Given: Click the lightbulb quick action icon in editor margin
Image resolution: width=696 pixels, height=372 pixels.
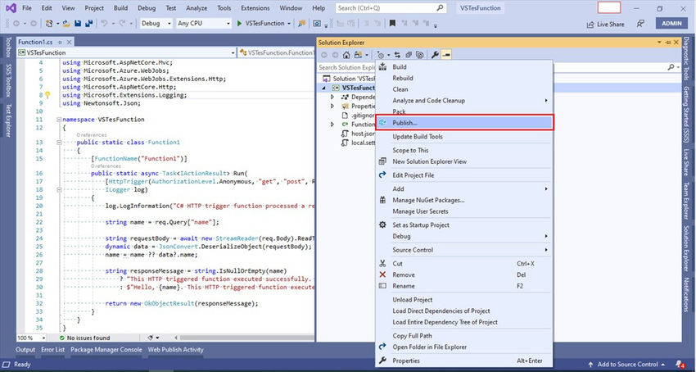Looking at the screenshot, I should point(47,95).
